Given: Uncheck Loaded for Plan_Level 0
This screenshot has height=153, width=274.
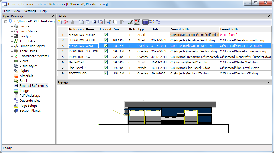Looking at the screenshot, I should (x=106, y=68).
